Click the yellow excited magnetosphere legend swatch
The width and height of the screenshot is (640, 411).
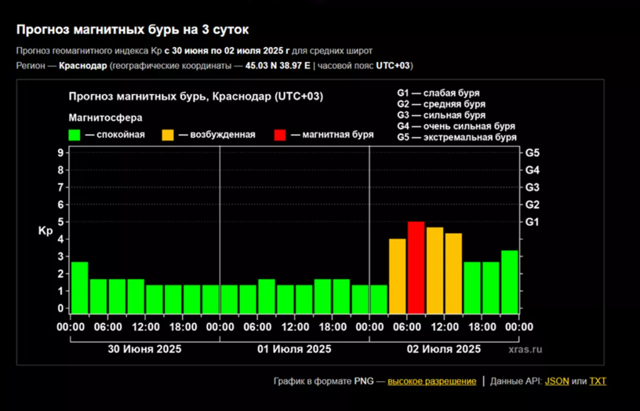click(167, 135)
